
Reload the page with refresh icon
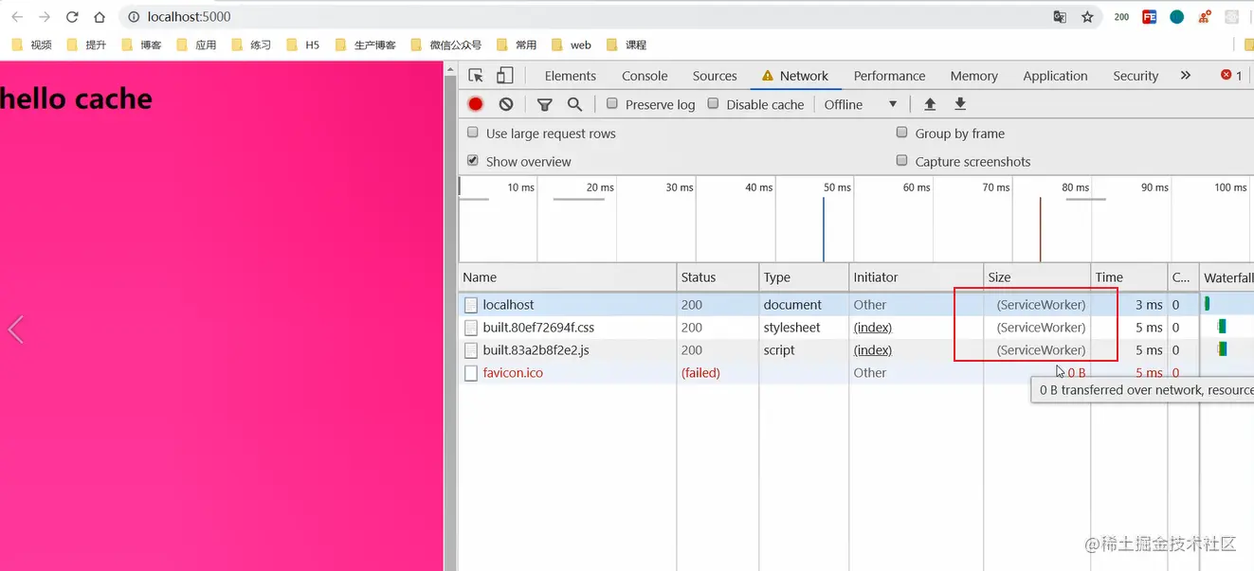click(x=72, y=17)
